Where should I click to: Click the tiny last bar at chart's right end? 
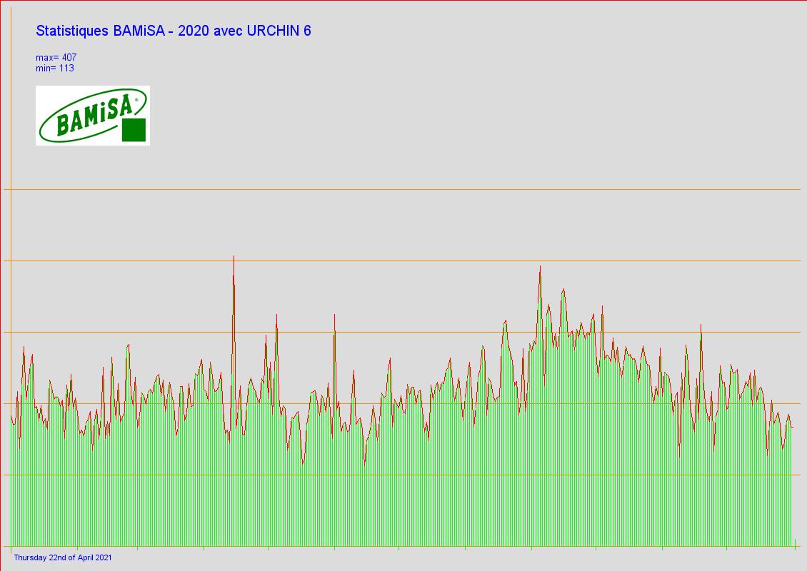tap(795, 542)
